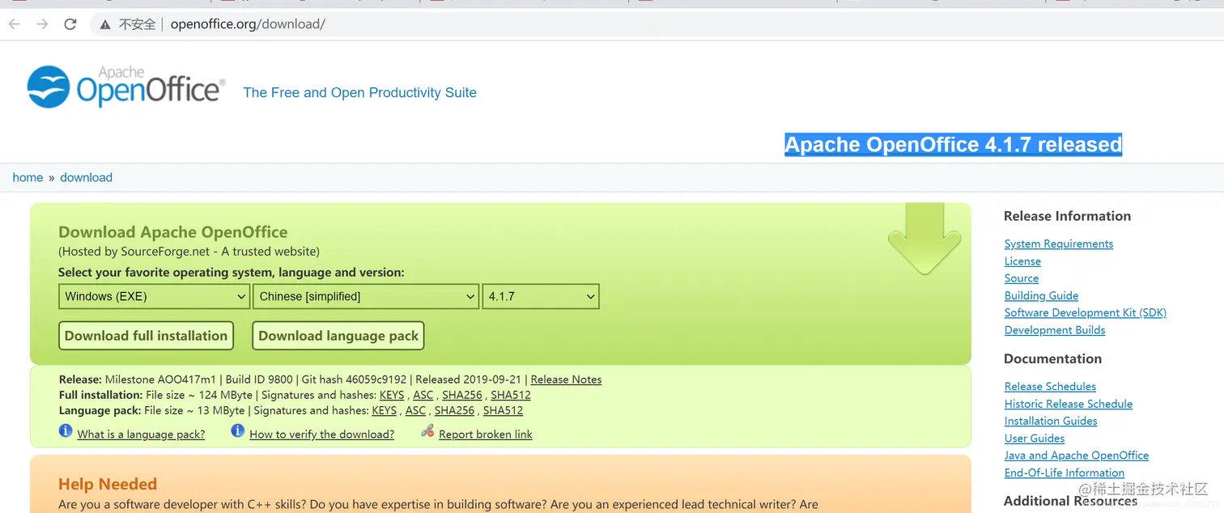Reload the page with refresh icon
This screenshot has height=513, width=1224.
tap(70, 24)
